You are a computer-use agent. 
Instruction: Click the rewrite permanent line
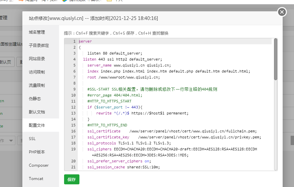[142, 113]
